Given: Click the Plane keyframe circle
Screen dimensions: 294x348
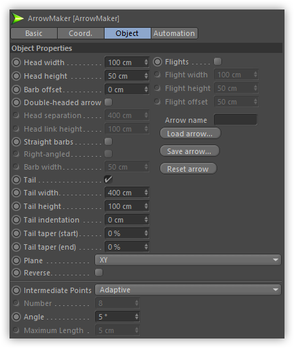Looking at the screenshot, I should [16, 260].
